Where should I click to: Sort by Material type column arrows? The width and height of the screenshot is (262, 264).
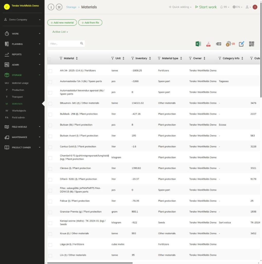[x=181, y=58]
